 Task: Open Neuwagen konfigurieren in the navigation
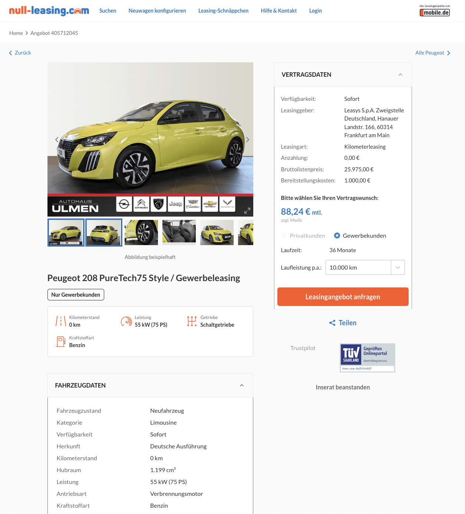click(157, 11)
